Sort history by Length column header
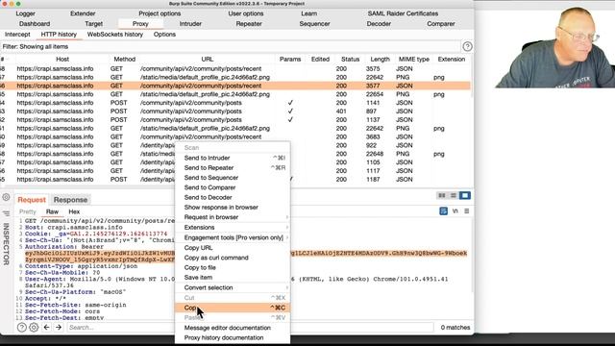Screen dimensions: 615x346 381,60
